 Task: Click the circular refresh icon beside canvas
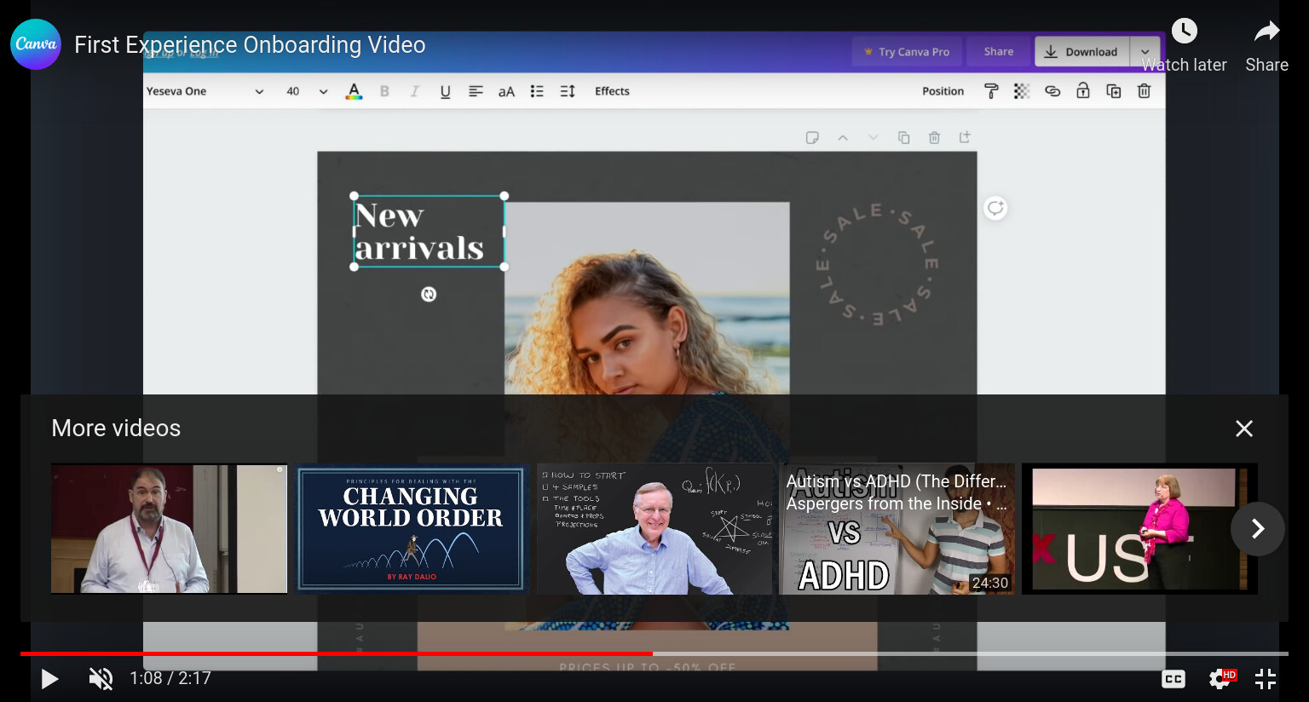[x=995, y=208]
